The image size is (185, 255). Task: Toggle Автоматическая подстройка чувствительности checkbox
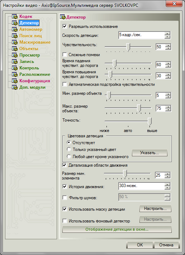[65, 84]
